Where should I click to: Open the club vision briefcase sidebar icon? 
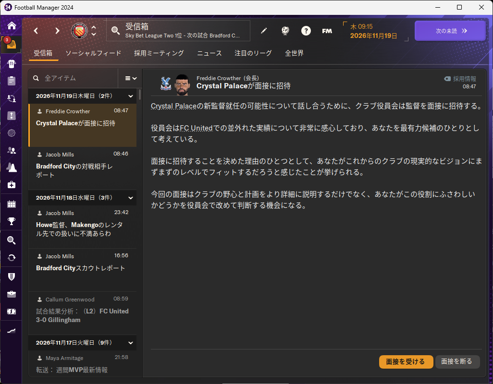(12, 294)
